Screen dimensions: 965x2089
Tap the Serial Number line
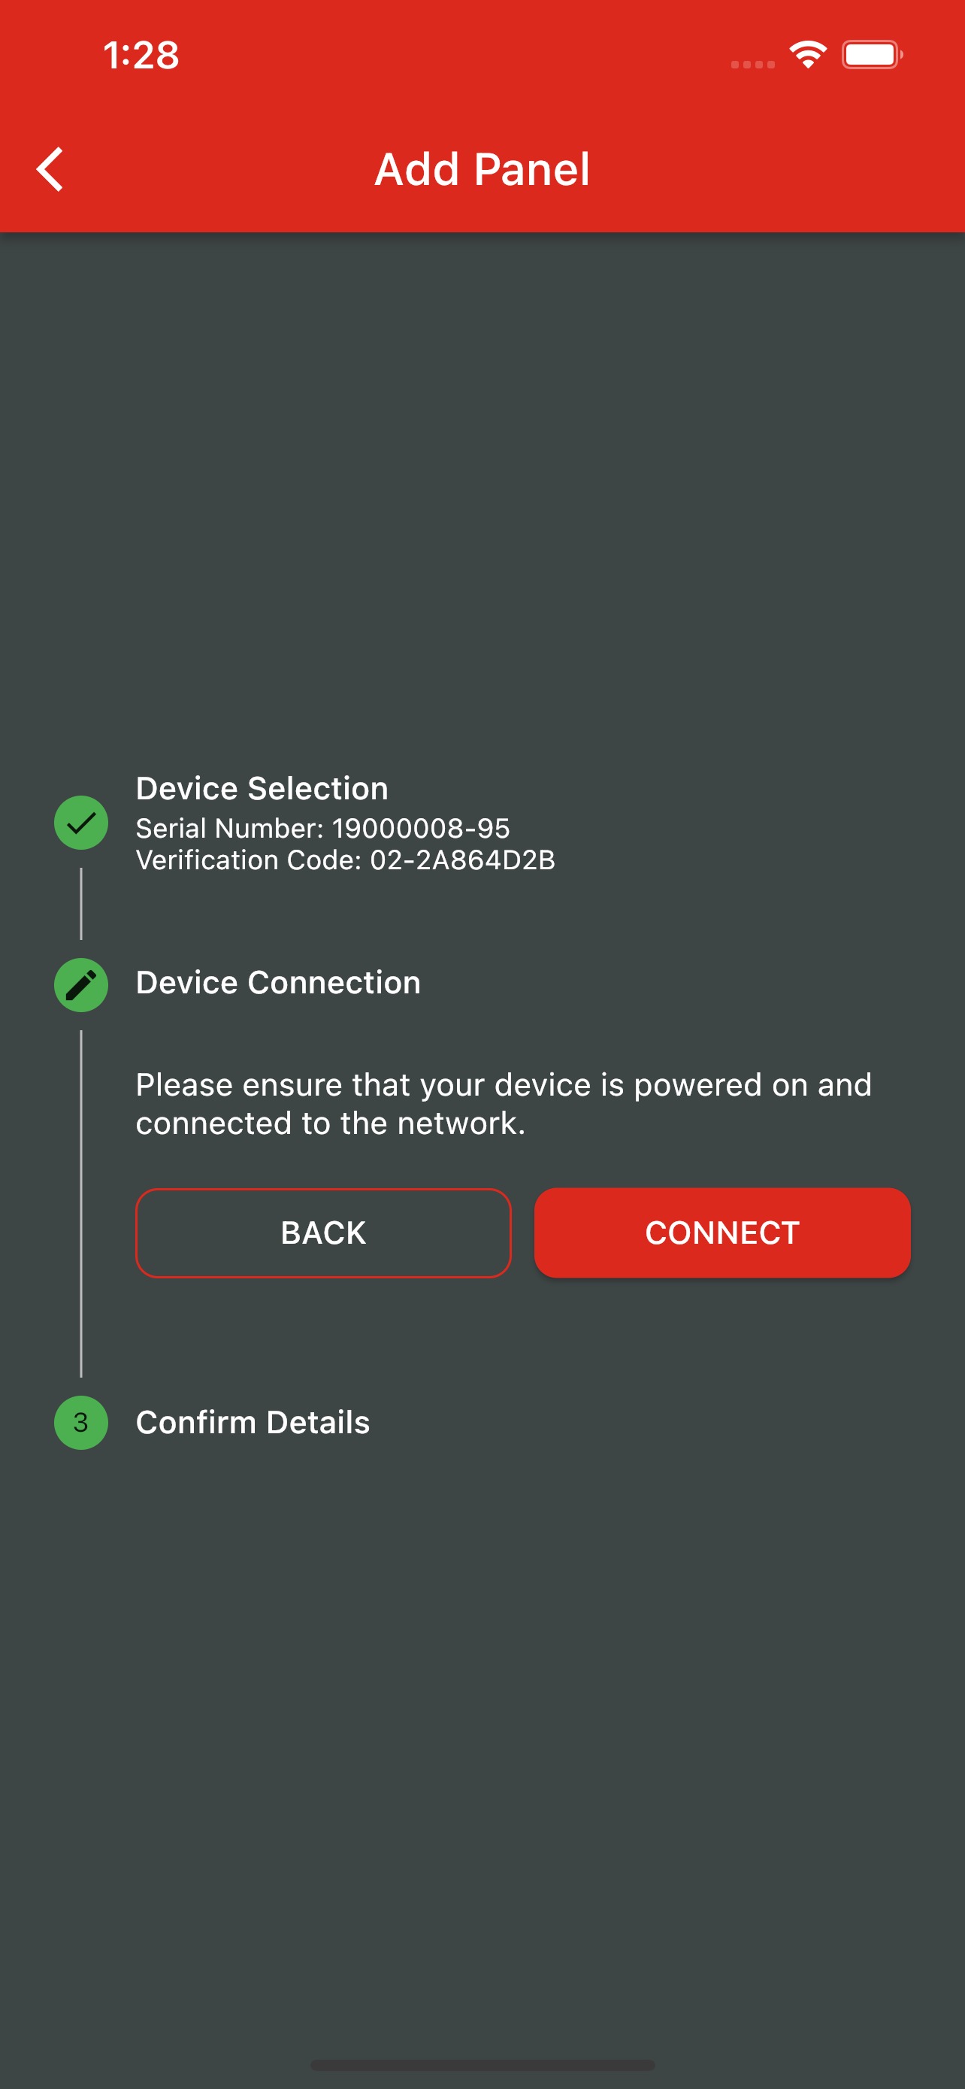pos(322,828)
